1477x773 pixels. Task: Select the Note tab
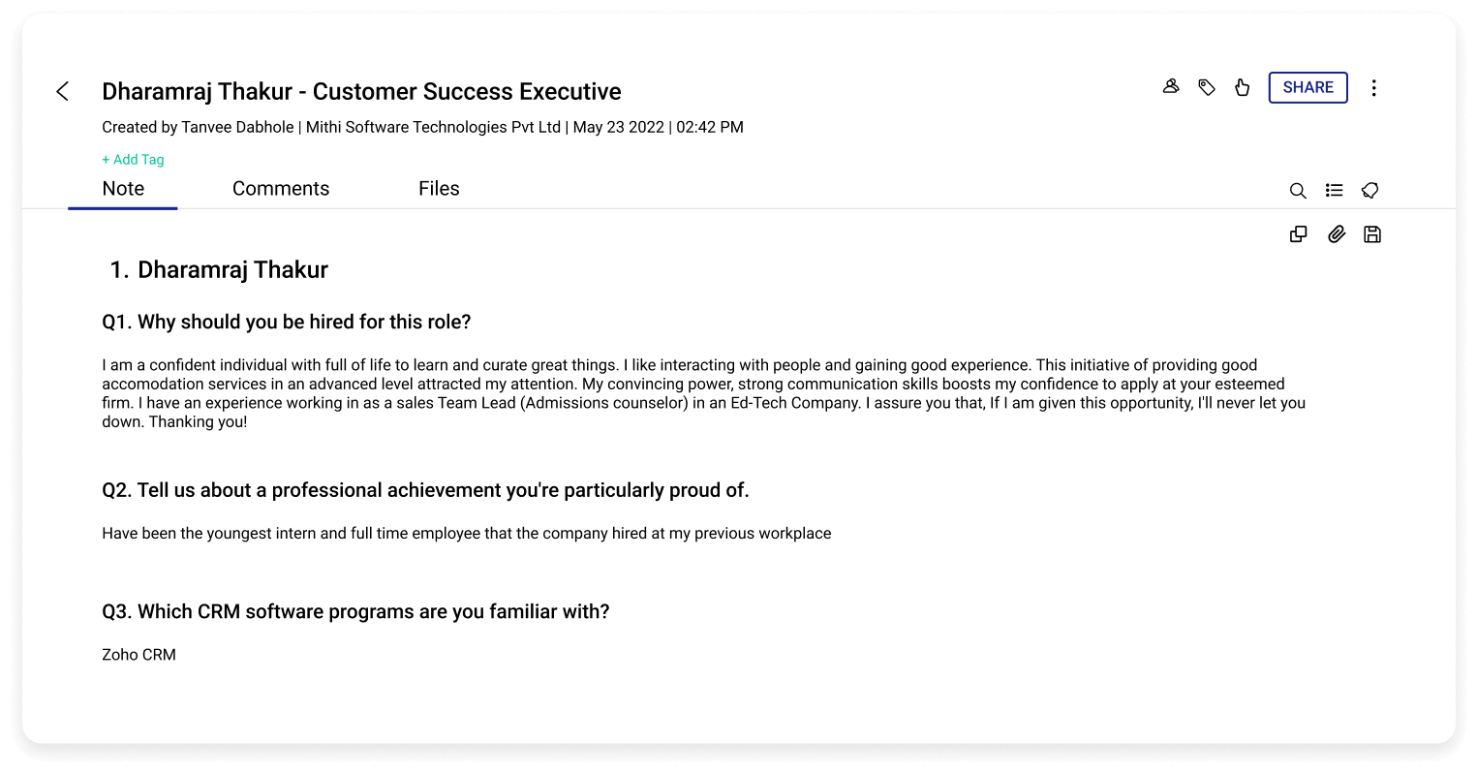[123, 188]
